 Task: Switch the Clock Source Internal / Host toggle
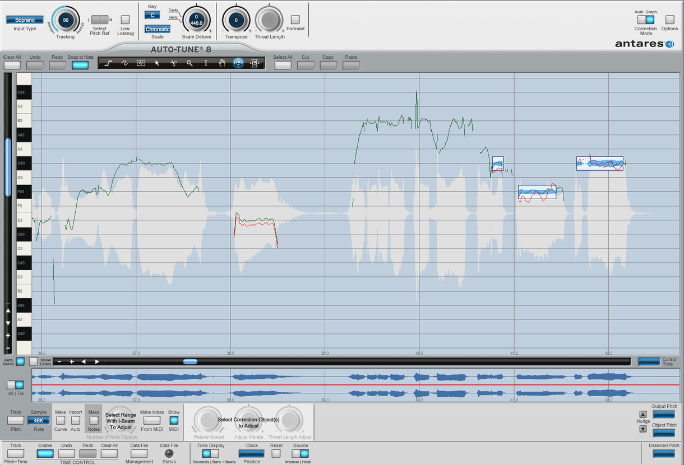pos(300,453)
